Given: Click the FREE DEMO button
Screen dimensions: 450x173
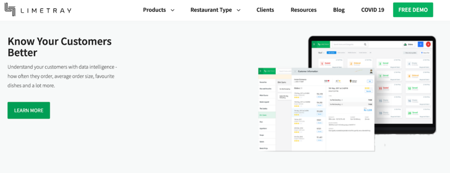Looking at the screenshot, I should 413,10.
